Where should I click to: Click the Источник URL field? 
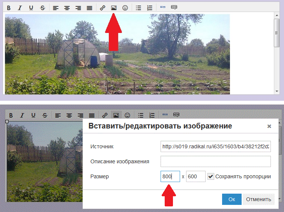pos(216,146)
